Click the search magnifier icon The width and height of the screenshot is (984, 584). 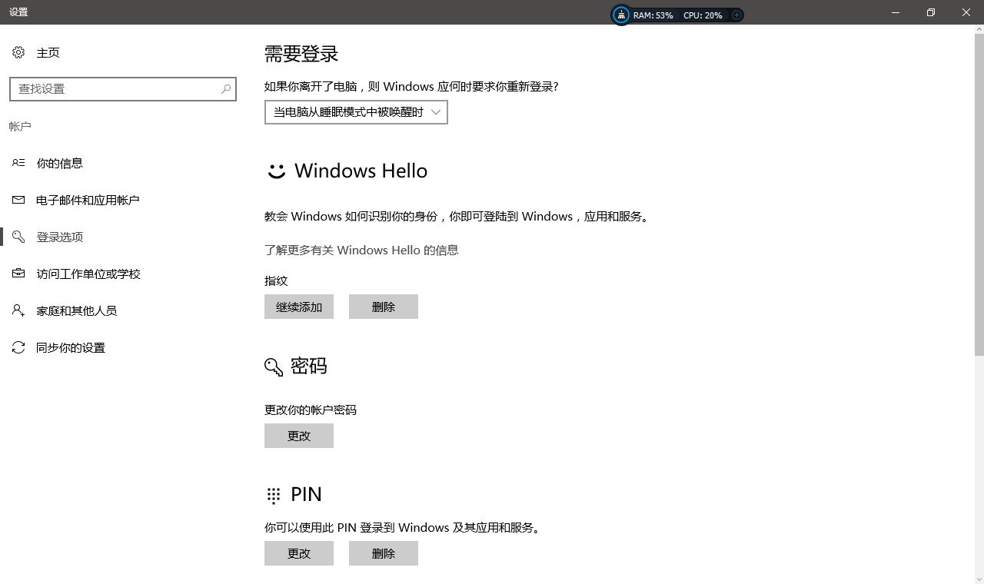point(226,89)
